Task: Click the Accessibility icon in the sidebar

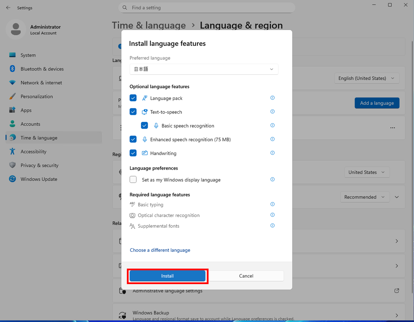Action: [13, 151]
